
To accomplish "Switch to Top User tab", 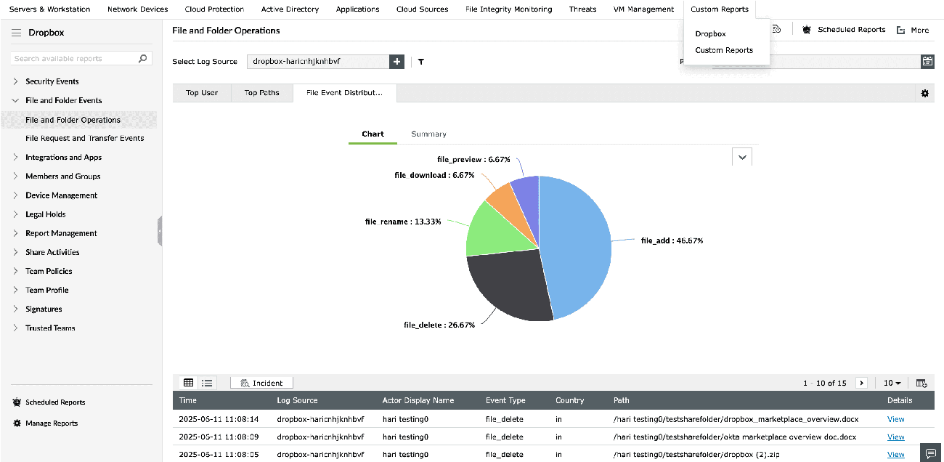I will [202, 93].
